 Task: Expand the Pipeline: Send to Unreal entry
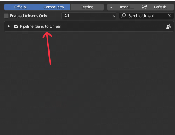(9, 26)
